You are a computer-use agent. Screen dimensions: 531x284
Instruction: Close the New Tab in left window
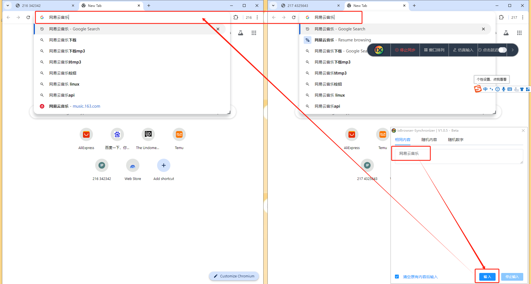click(x=139, y=6)
